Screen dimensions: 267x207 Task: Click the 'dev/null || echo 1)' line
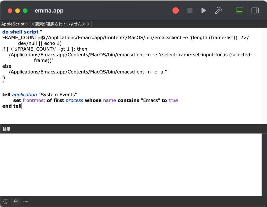[x=40, y=43]
